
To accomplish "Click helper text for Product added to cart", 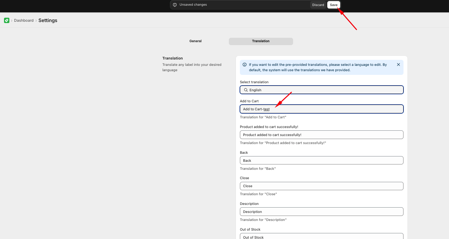I will coord(283,143).
